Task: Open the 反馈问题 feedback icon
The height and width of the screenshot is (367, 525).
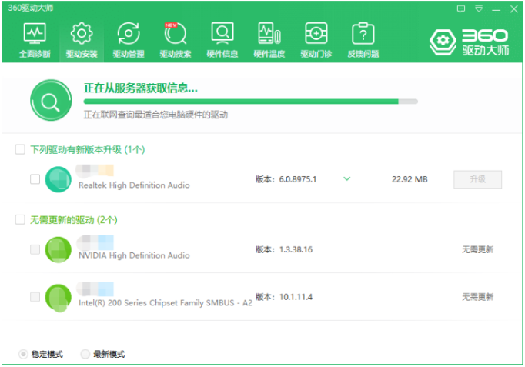Action: pos(363,35)
